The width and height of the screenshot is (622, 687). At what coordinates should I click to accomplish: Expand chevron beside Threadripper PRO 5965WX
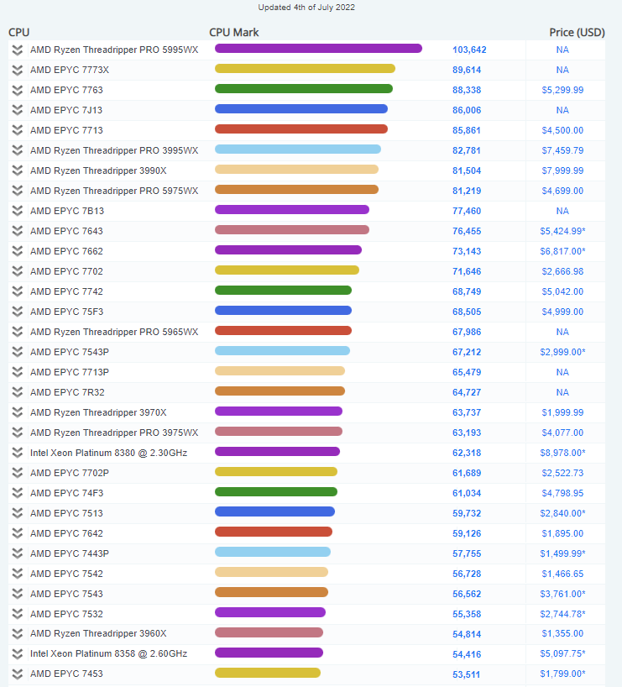pyautogui.click(x=18, y=332)
